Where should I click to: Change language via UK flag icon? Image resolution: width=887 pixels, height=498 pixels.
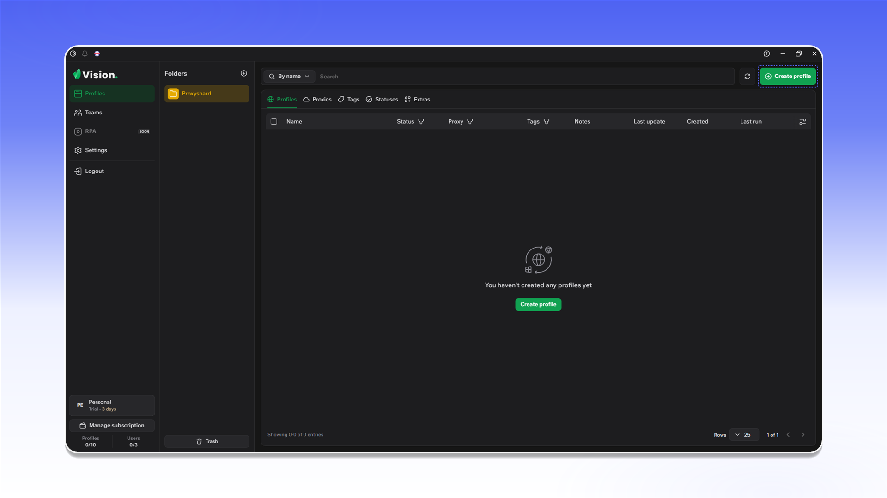point(97,53)
